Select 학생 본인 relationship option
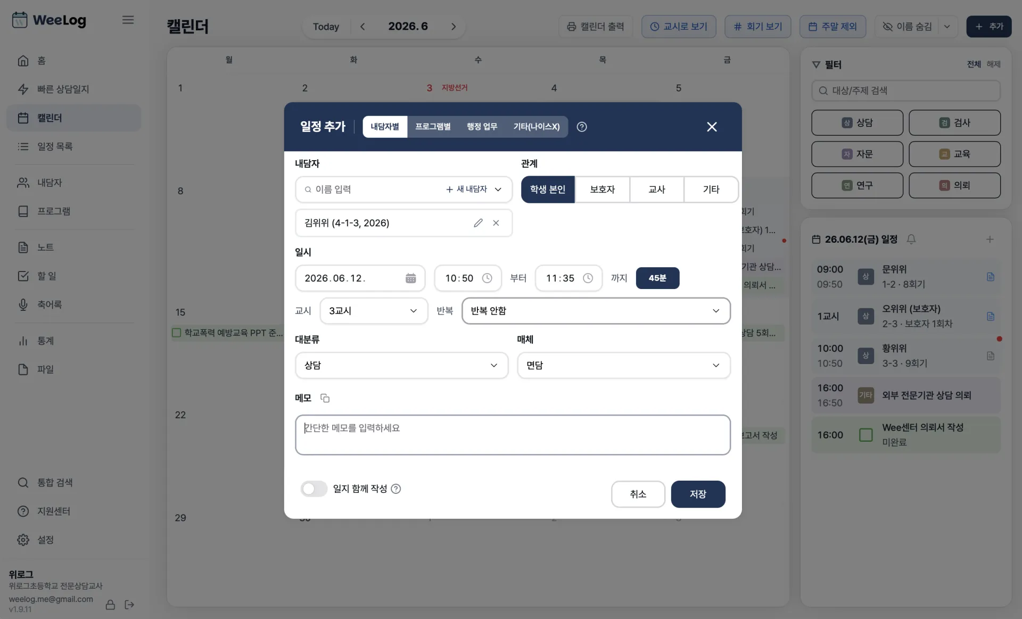Screen dimensions: 1022x619 click(548, 189)
